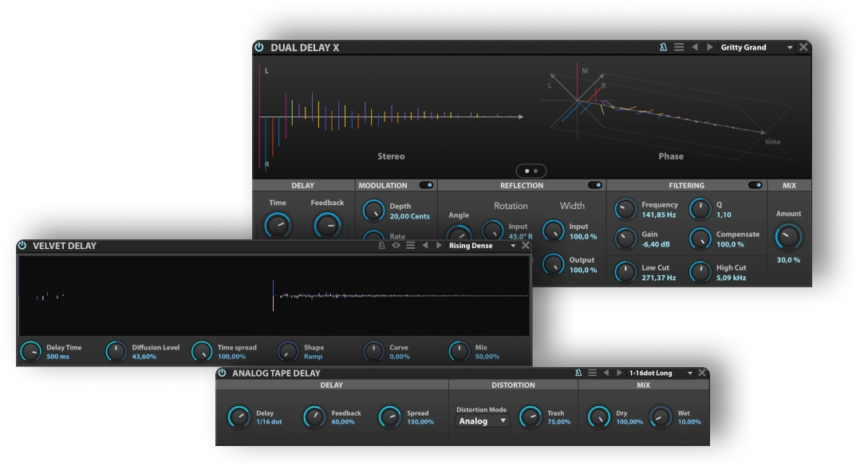This screenshot has height=470, width=860.
Task: Open the Velvet Delay preset list menu
Action: tap(410, 246)
